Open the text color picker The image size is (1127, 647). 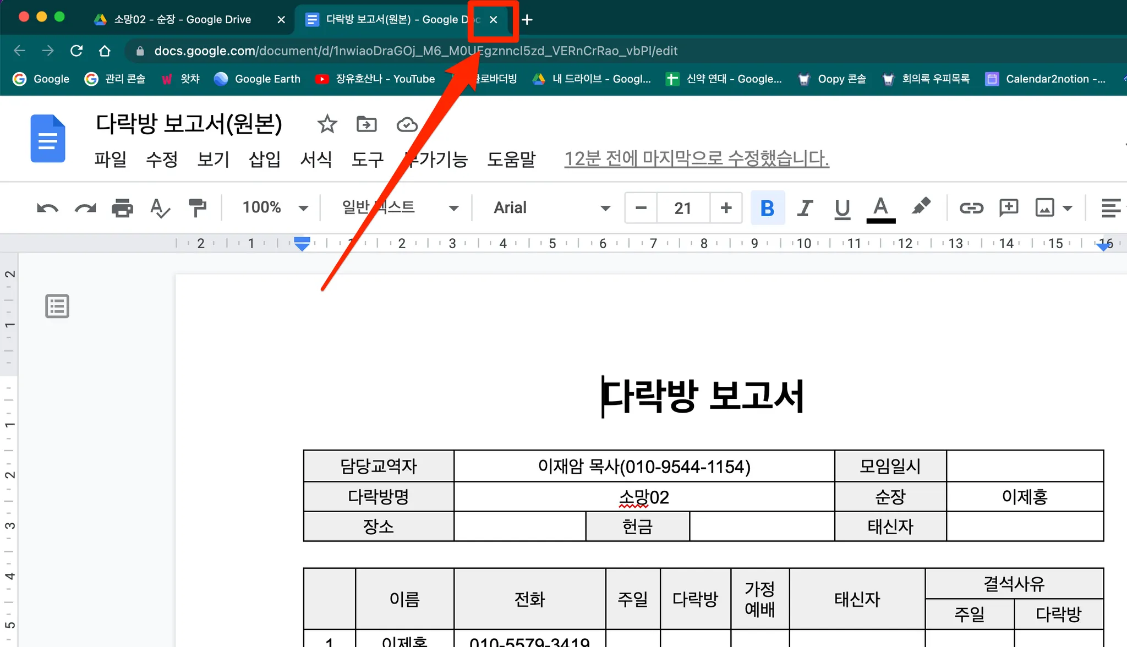[880, 208]
